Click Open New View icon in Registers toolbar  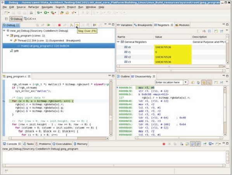(216, 31)
